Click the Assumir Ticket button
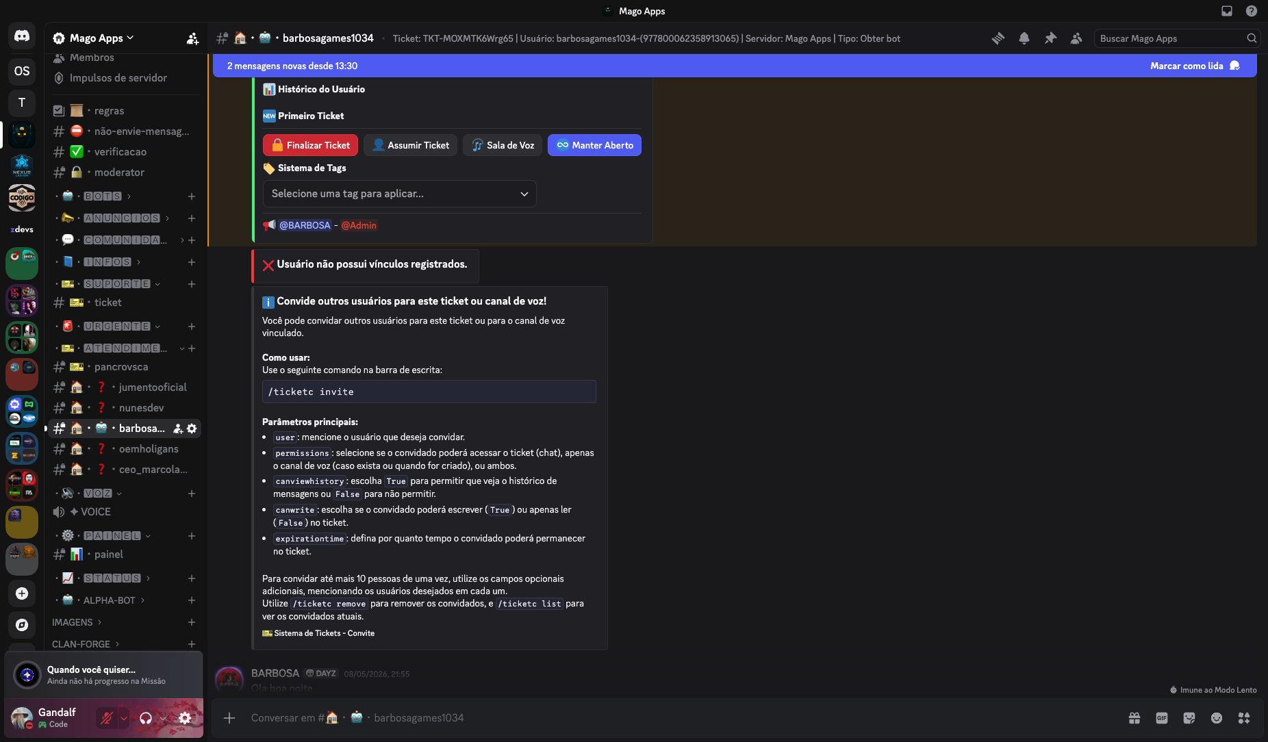The width and height of the screenshot is (1268, 742). point(411,145)
